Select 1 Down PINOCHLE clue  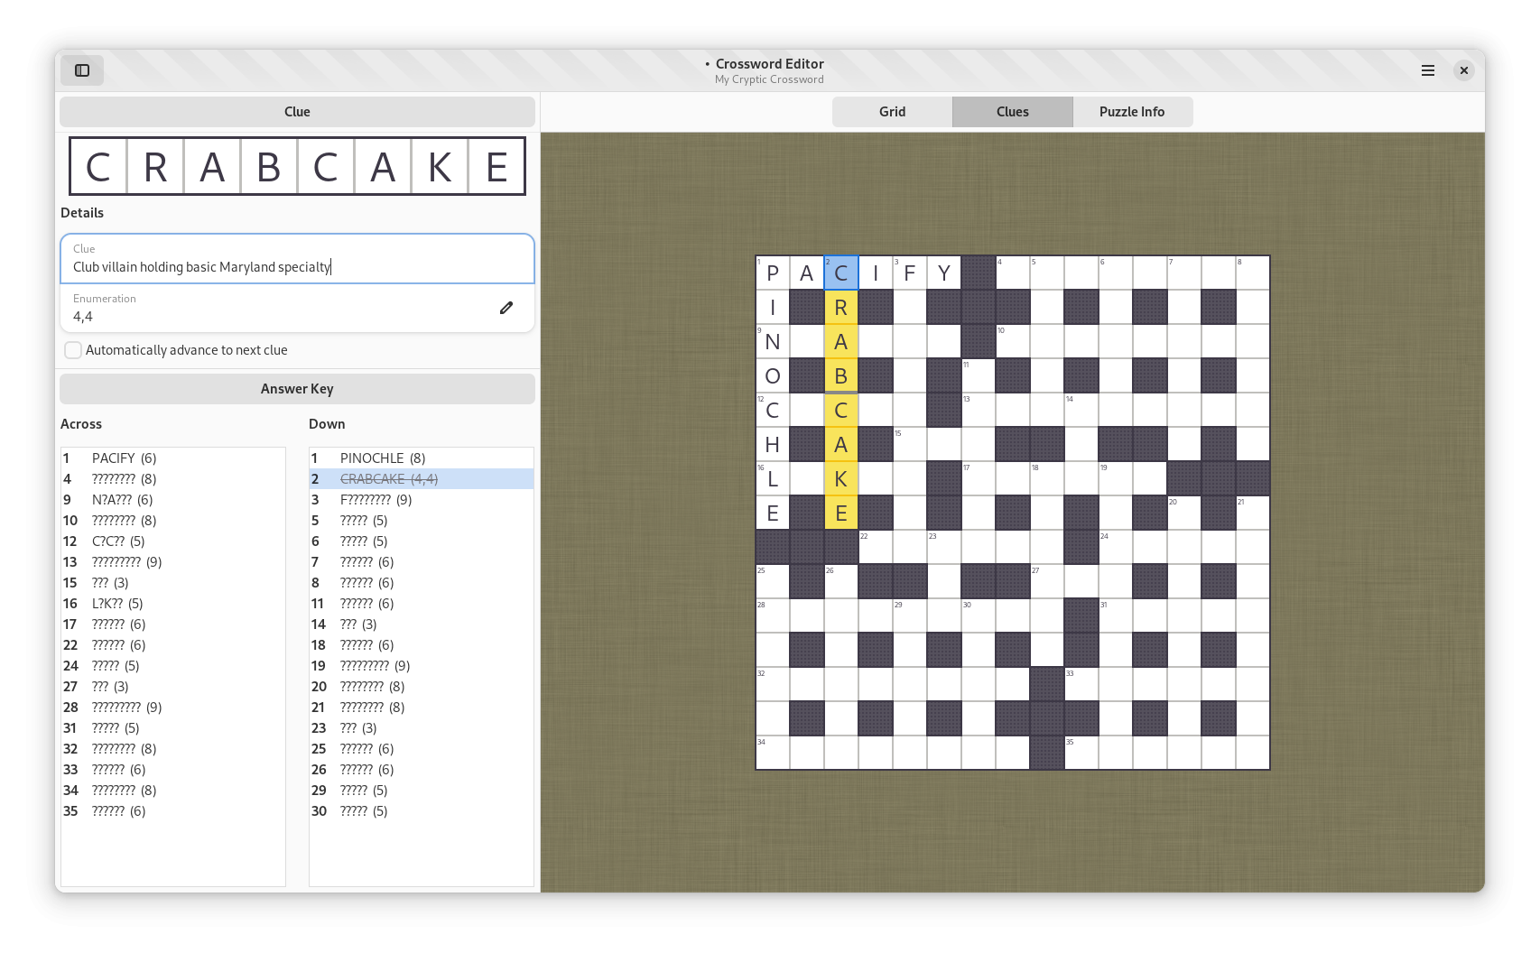tap(422, 458)
